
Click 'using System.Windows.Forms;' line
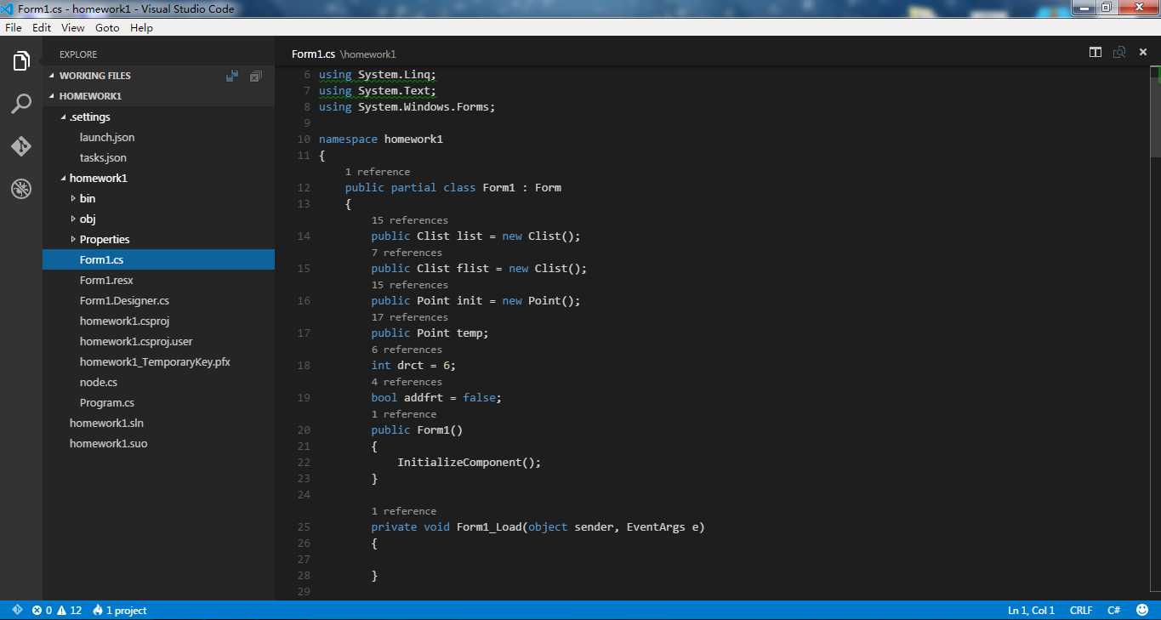point(407,107)
